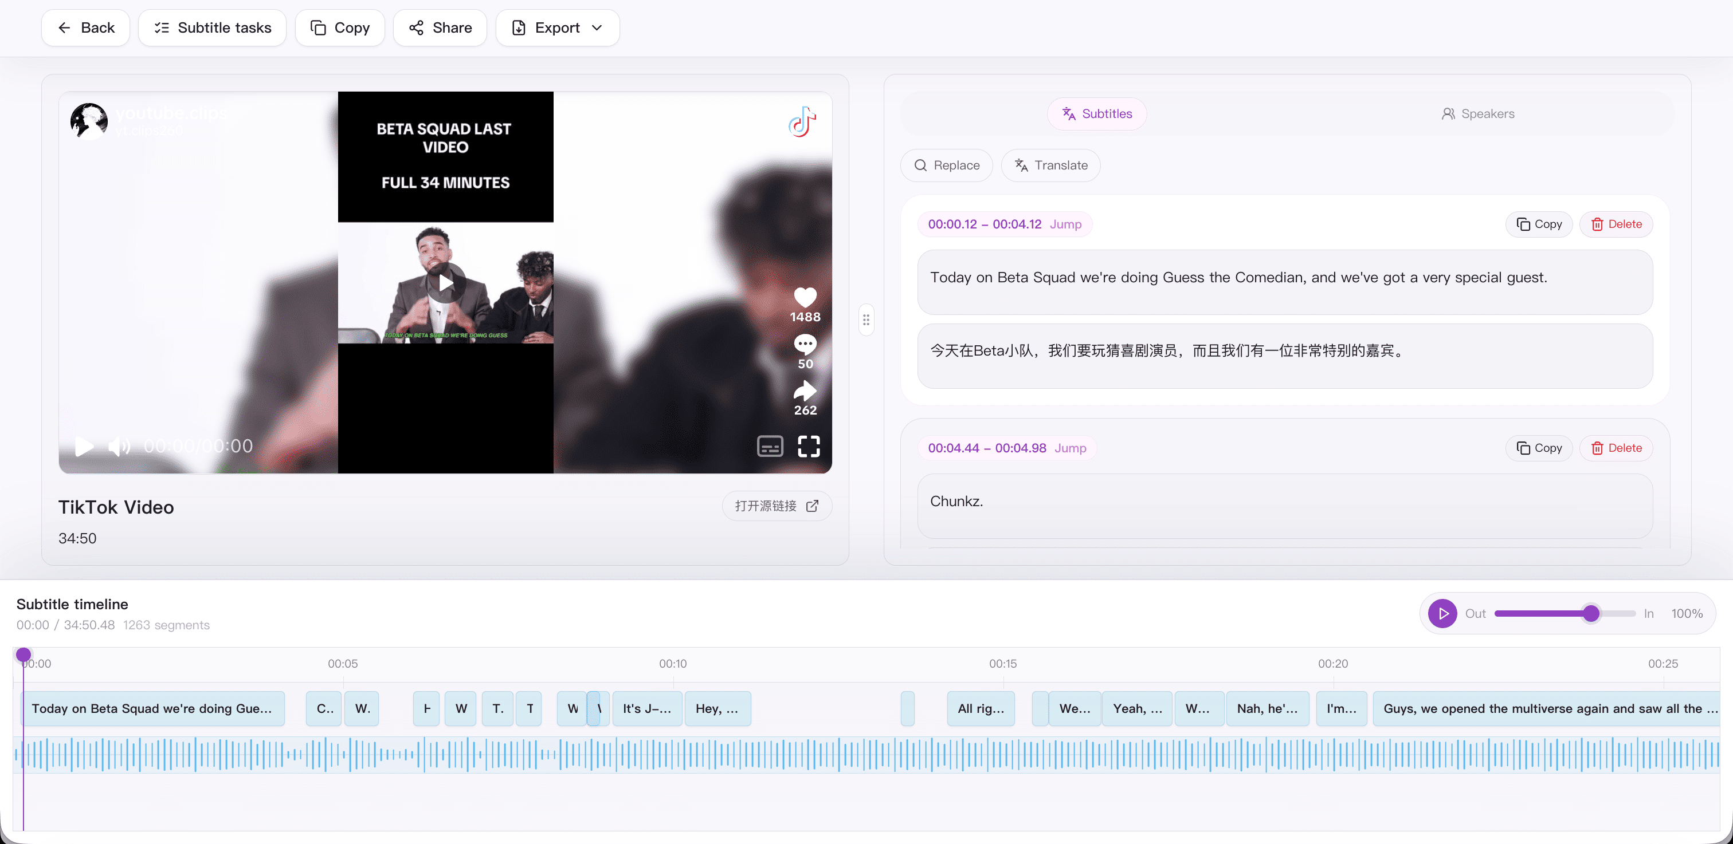This screenshot has height=844, width=1733.
Task: Click the 100% zoom value
Action: click(x=1687, y=613)
